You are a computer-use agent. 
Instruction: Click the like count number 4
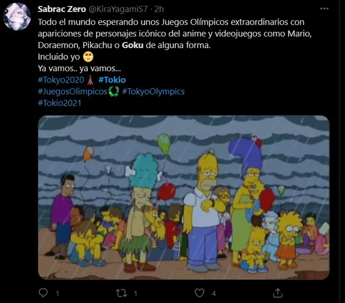213,293
